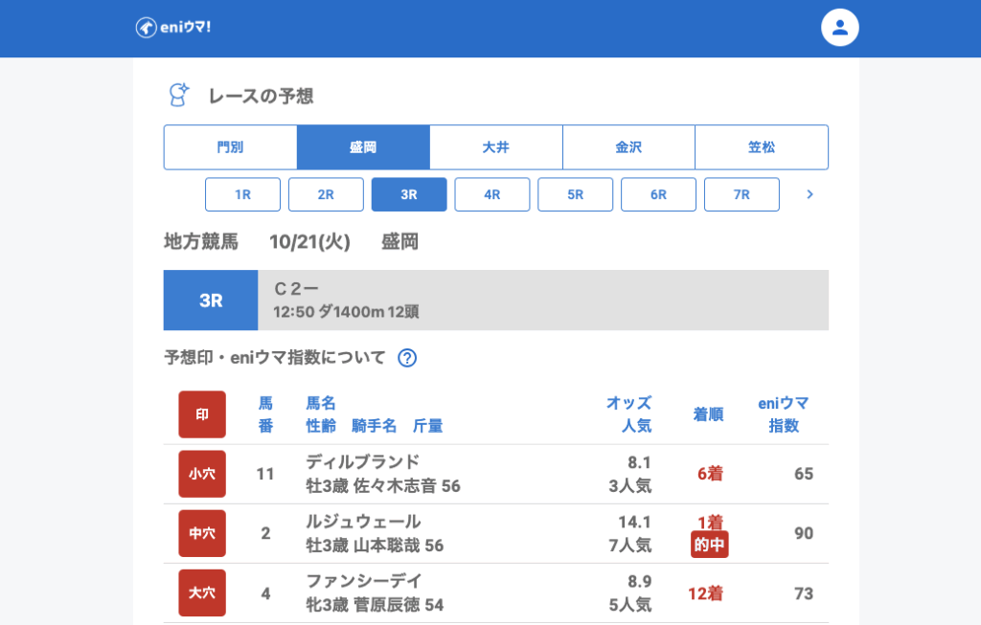Click the race prediction sparkle icon

coord(178,95)
